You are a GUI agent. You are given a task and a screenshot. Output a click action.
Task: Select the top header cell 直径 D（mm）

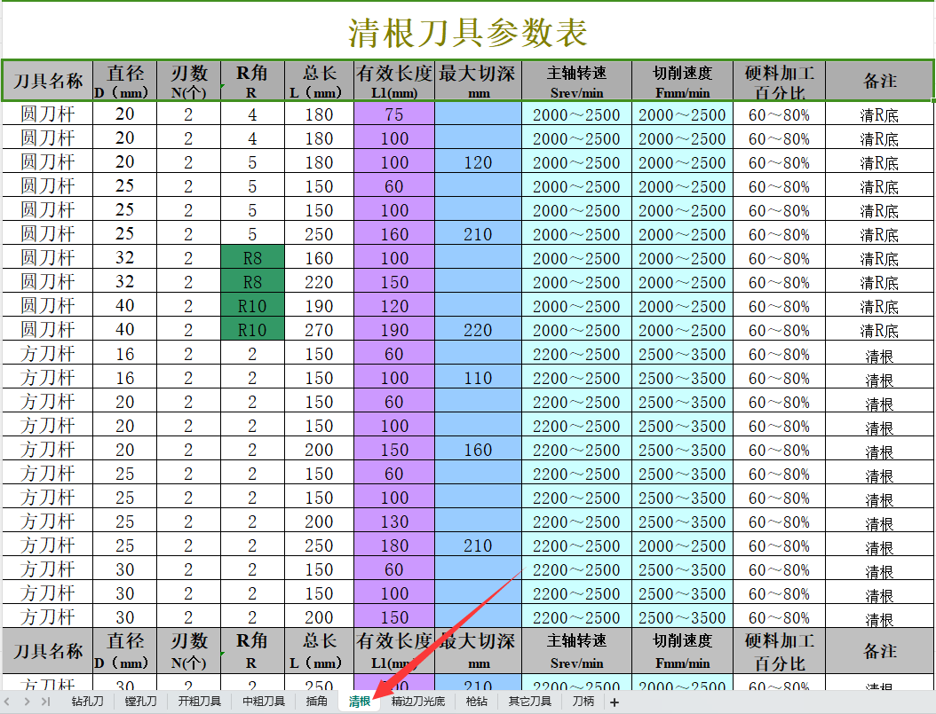[x=124, y=81]
